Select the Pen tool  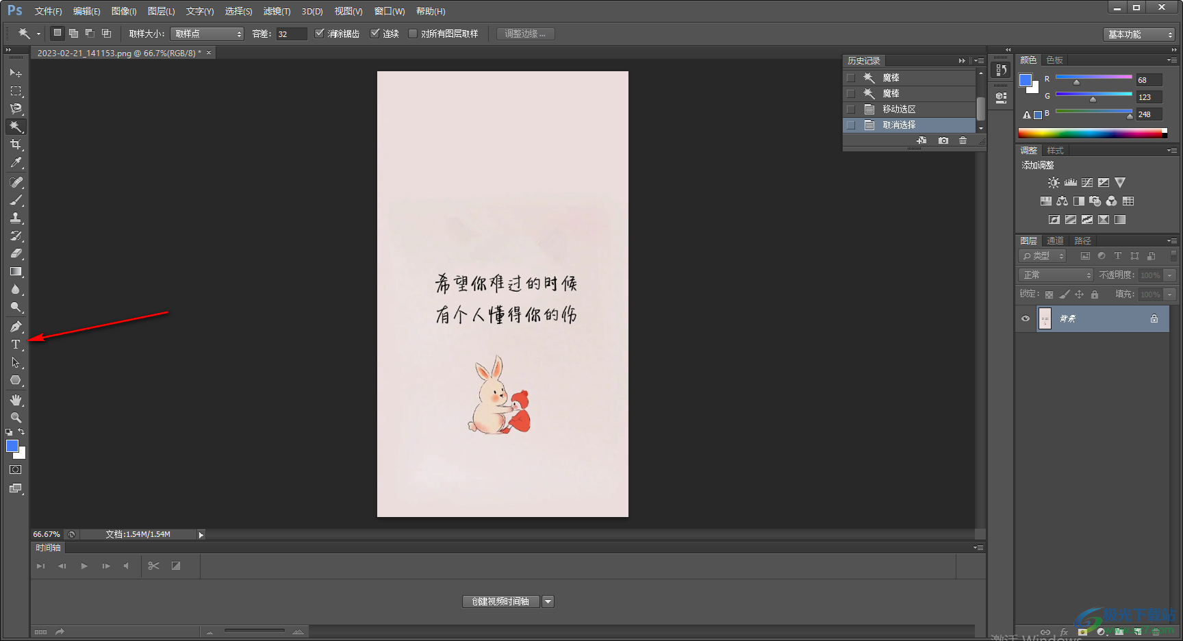(16, 327)
